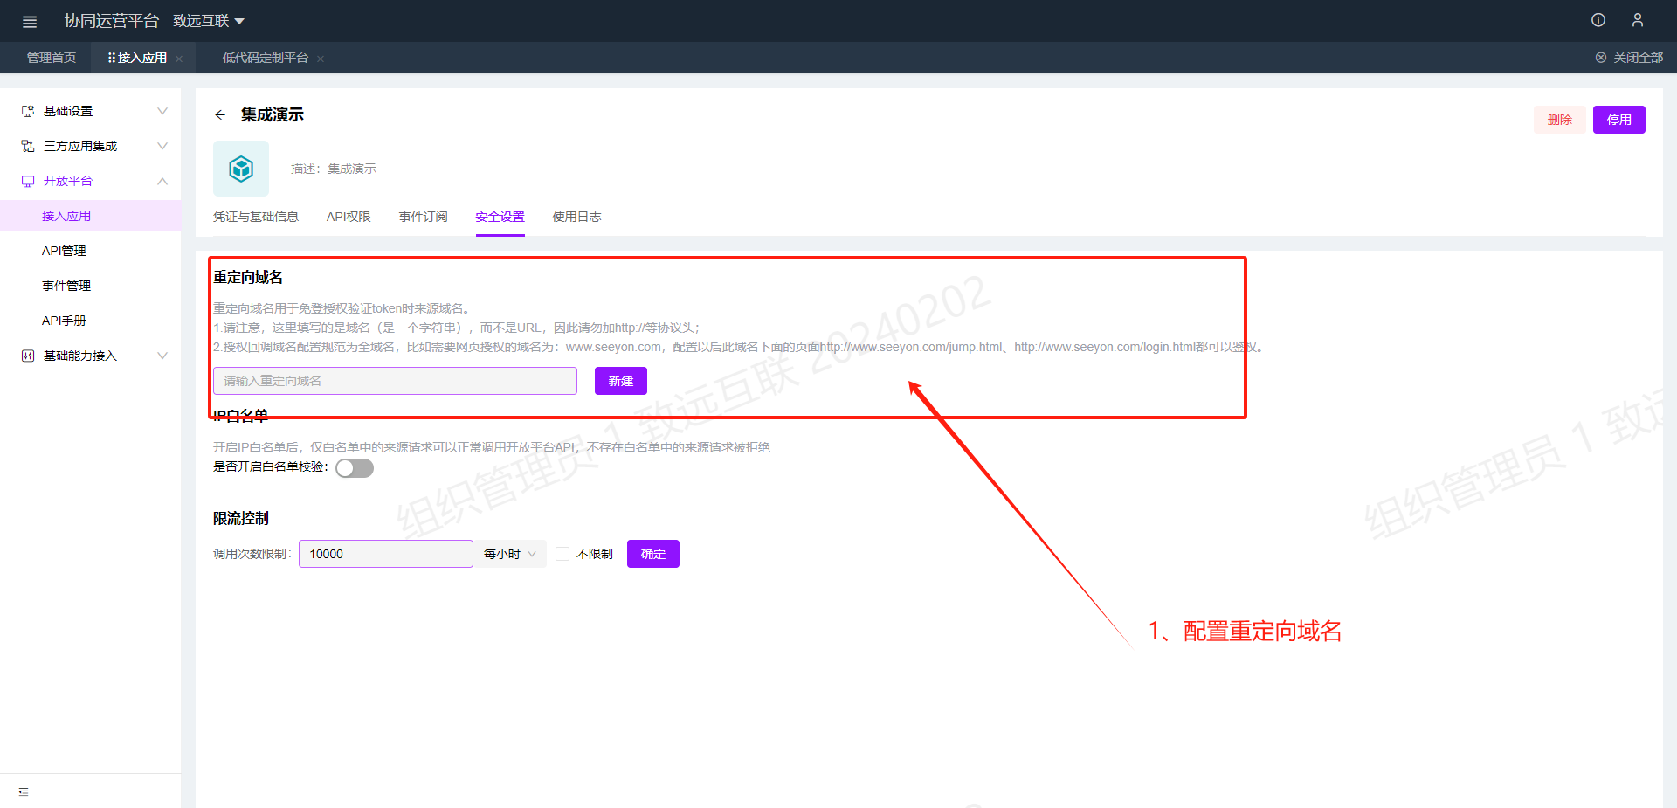Focus the 调用次数限制 input field
This screenshot has height=808, width=1677.
(x=386, y=554)
